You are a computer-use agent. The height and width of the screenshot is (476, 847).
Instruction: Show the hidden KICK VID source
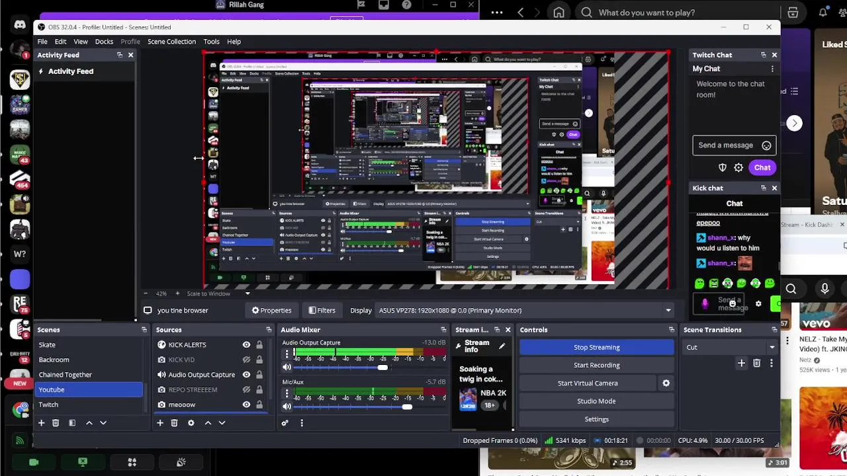(246, 360)
